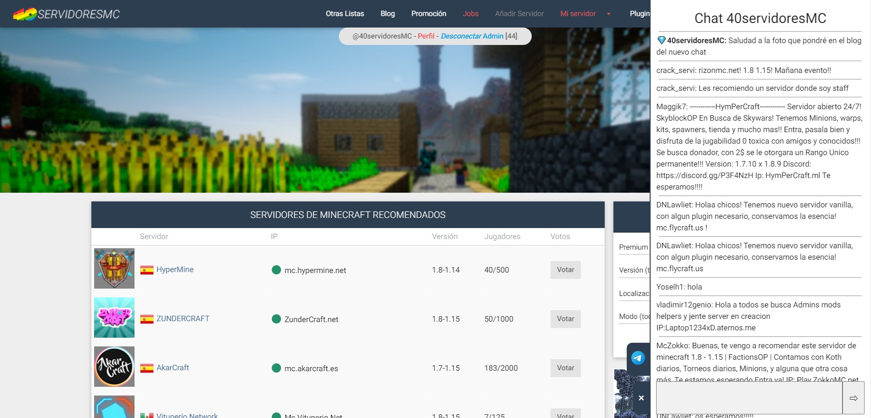Click the AkarCraft server logo
871x418 pixels.
pyautogui.click(x=114, y=367)
